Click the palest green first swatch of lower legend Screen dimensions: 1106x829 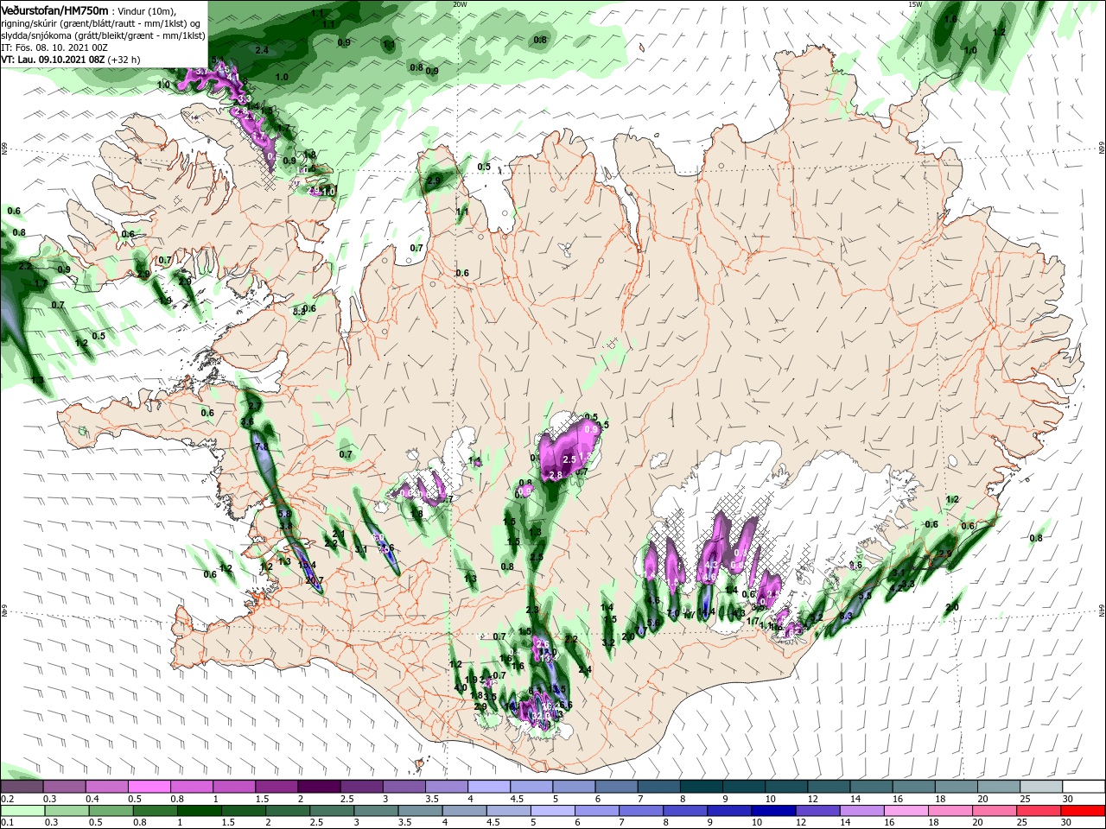pyautogui.click(x=21, y=811)
